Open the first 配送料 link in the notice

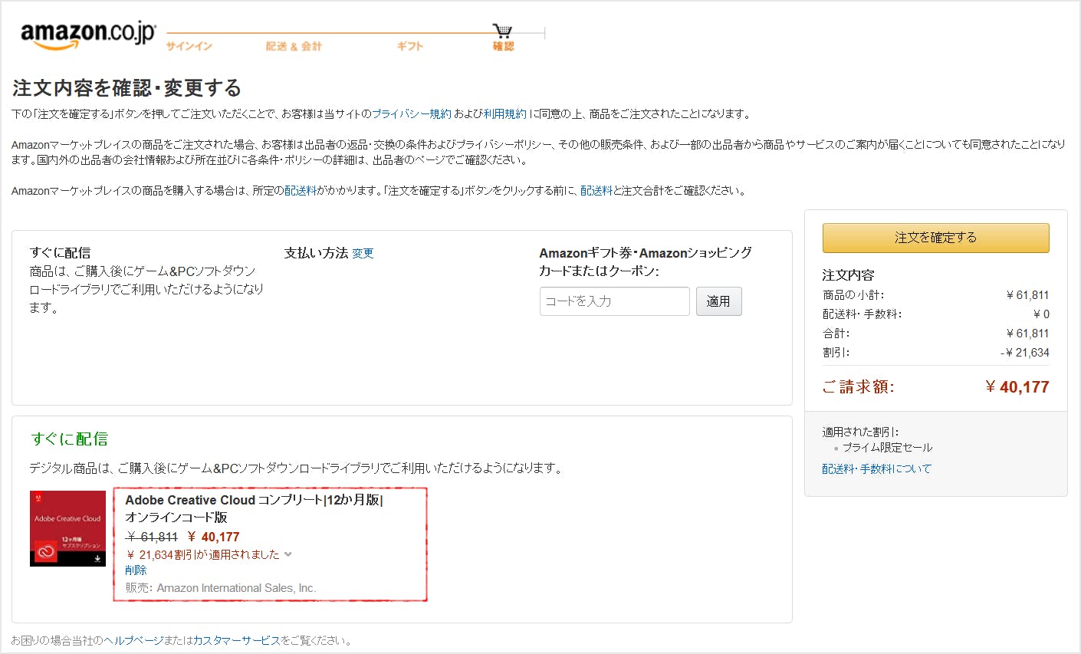click(301, 190)
